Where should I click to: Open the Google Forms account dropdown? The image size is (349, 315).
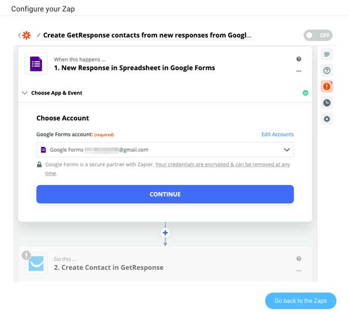tap(165, 150)
